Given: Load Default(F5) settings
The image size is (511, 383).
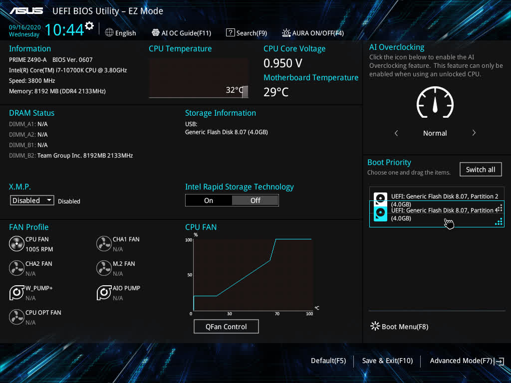Looking at the screenshot, I should pos(328,361).
